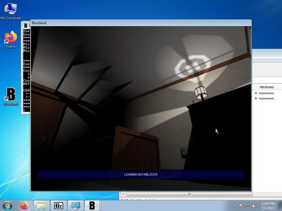Click the Attributes column header in 7-Zip
This screenshot has height=211, width=282.
pos(267,87)
